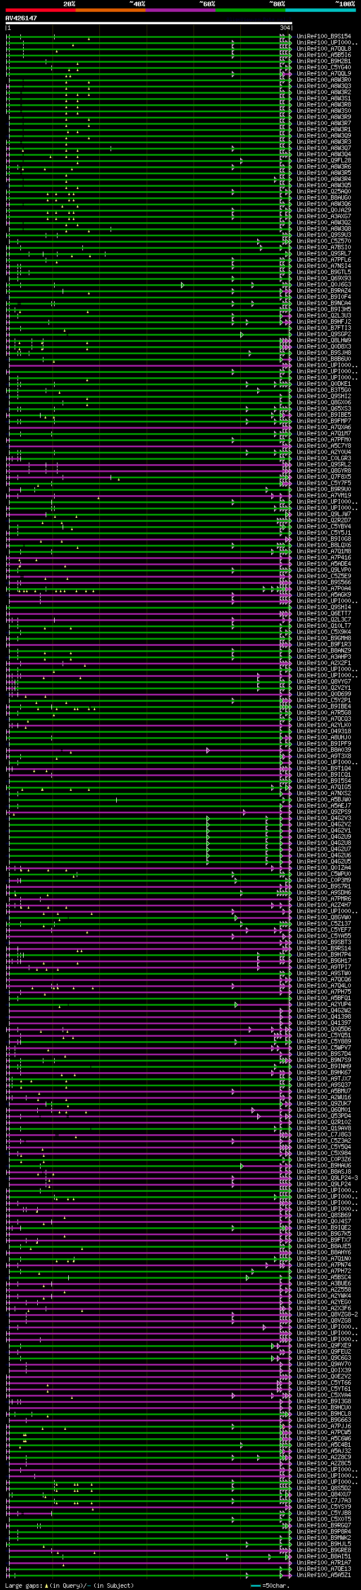
Task: Select the UniRef100_B9G663 label
Action: (324, 1420)
